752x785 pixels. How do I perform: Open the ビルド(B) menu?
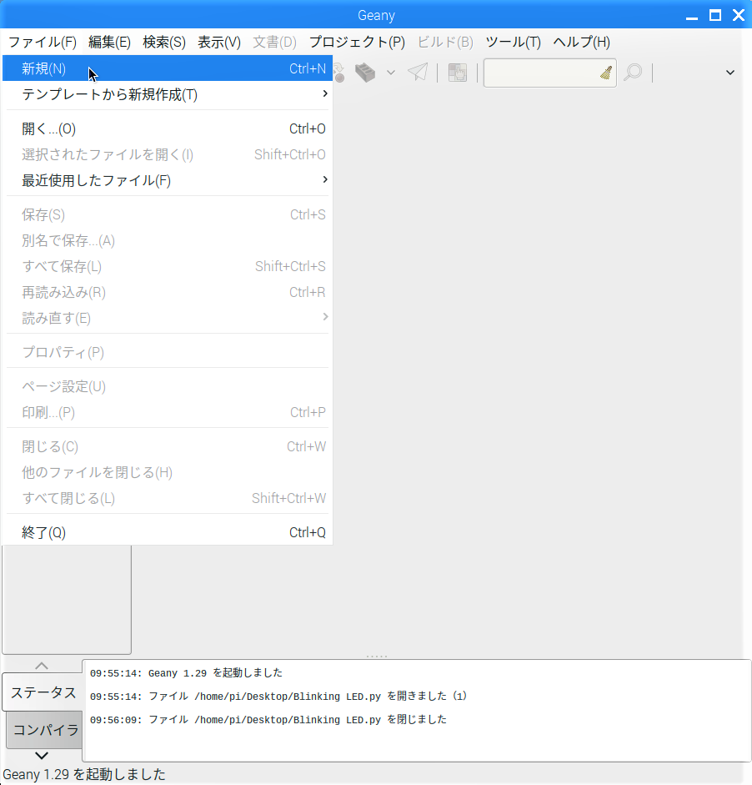(x=445, y=42)
